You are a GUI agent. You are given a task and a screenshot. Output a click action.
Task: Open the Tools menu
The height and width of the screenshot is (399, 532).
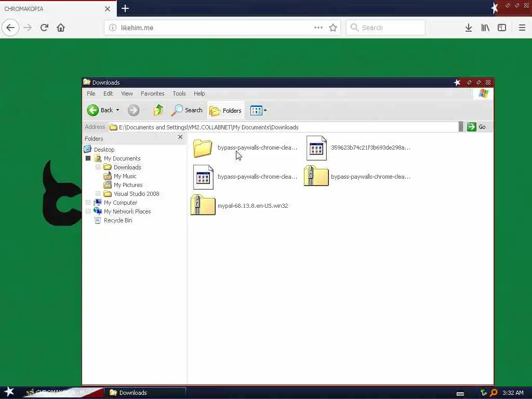[179, 94]
